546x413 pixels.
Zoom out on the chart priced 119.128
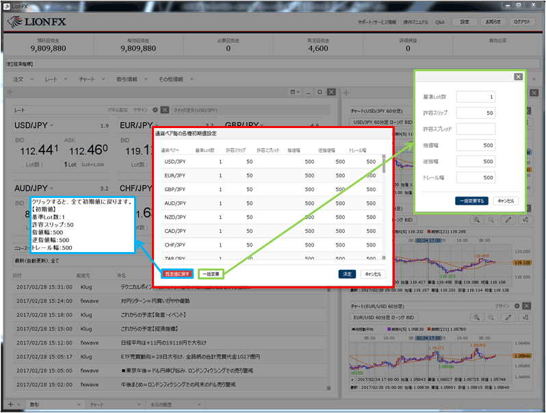pyautogui.click(x=491, y=220)
